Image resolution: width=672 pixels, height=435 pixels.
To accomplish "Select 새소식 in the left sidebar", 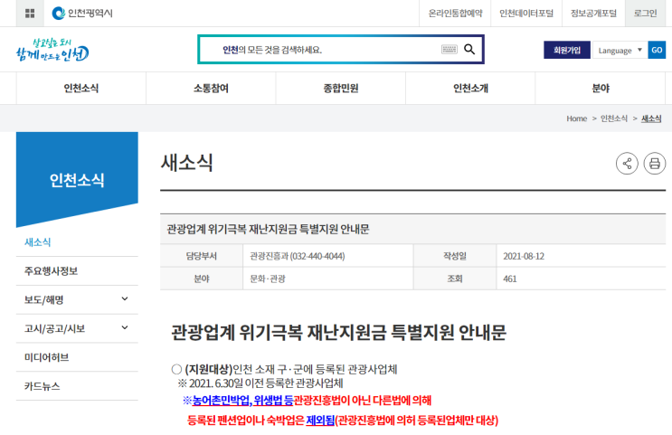I will [77, 242].
